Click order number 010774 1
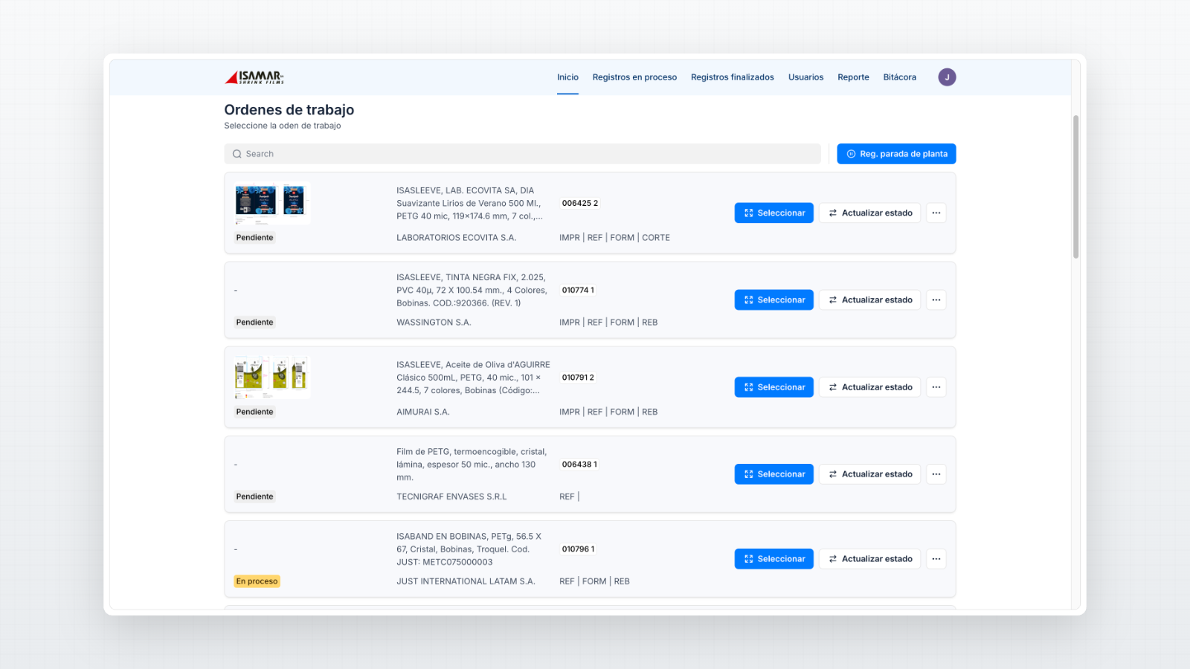The height and width of the screenshot is (669, 1190). [x=578, y=291]
